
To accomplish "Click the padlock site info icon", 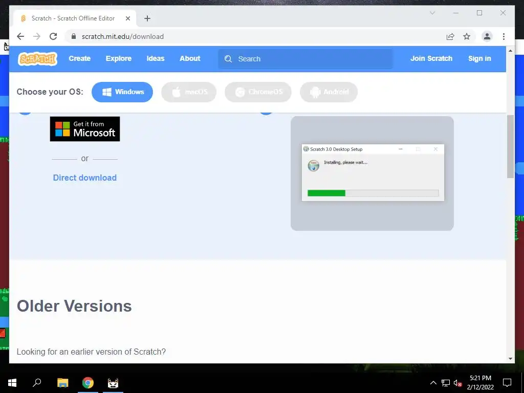I will (x=74, y=36).
